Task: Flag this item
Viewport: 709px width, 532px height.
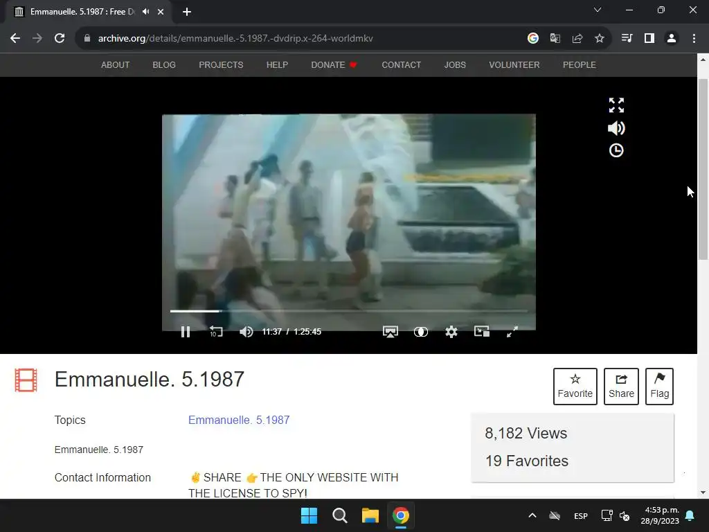Action: 660,387
